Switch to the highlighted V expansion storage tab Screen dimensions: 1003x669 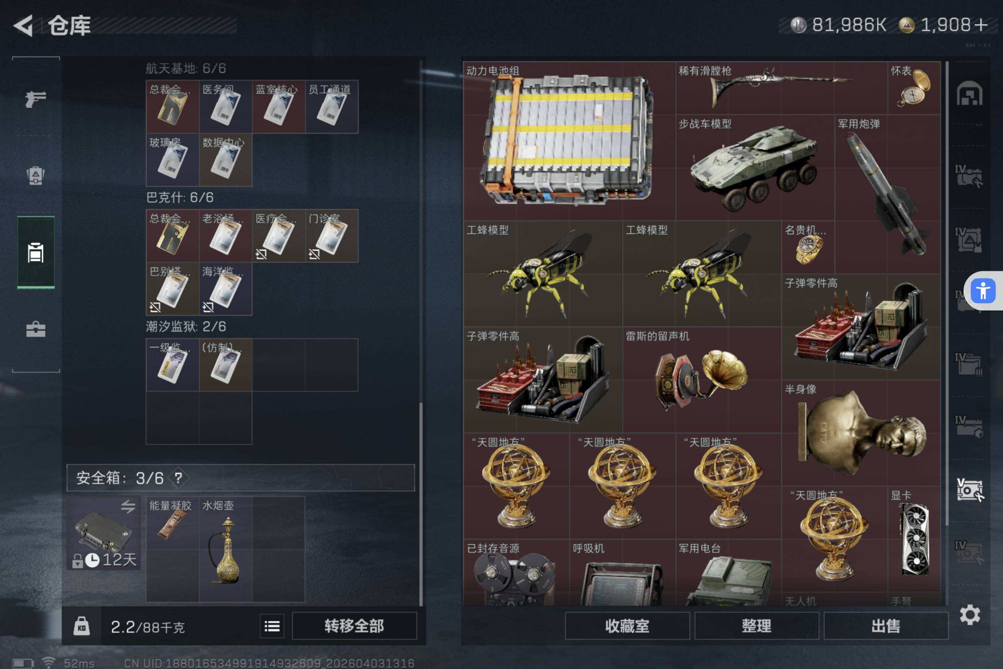tap(969, 489)
